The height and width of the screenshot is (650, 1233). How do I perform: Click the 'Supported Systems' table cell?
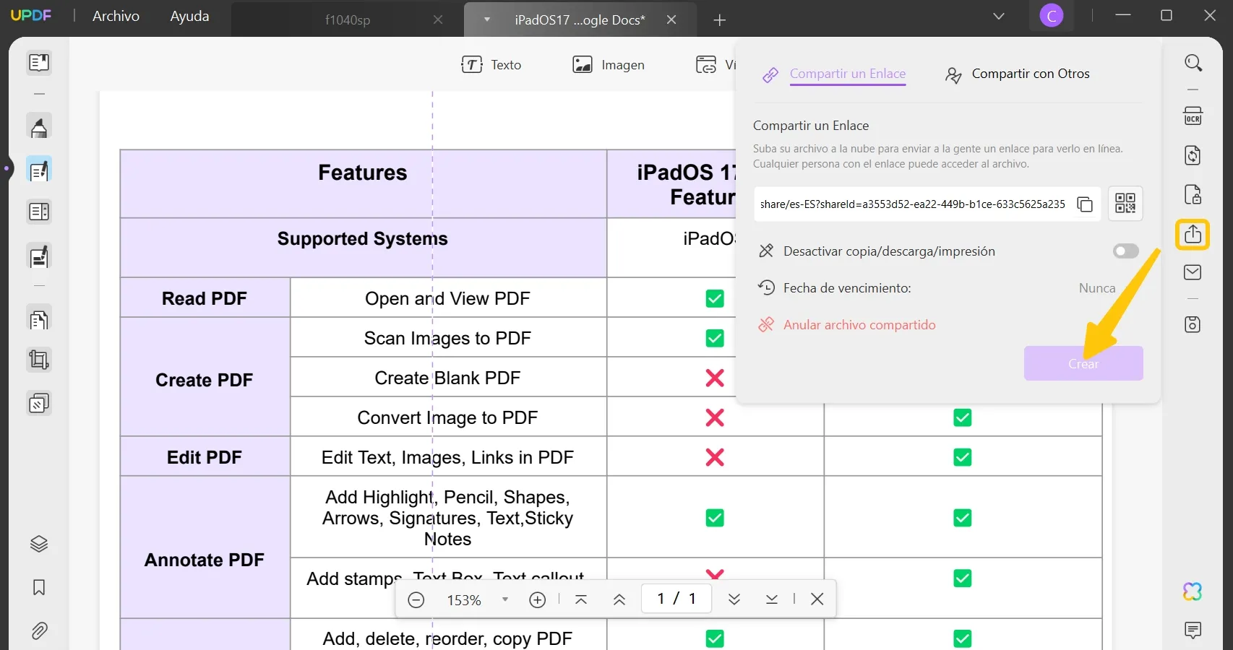pyautogui.click(x=363, y=247)
